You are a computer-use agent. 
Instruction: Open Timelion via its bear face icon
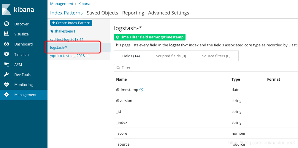click(x=7, y=54)
